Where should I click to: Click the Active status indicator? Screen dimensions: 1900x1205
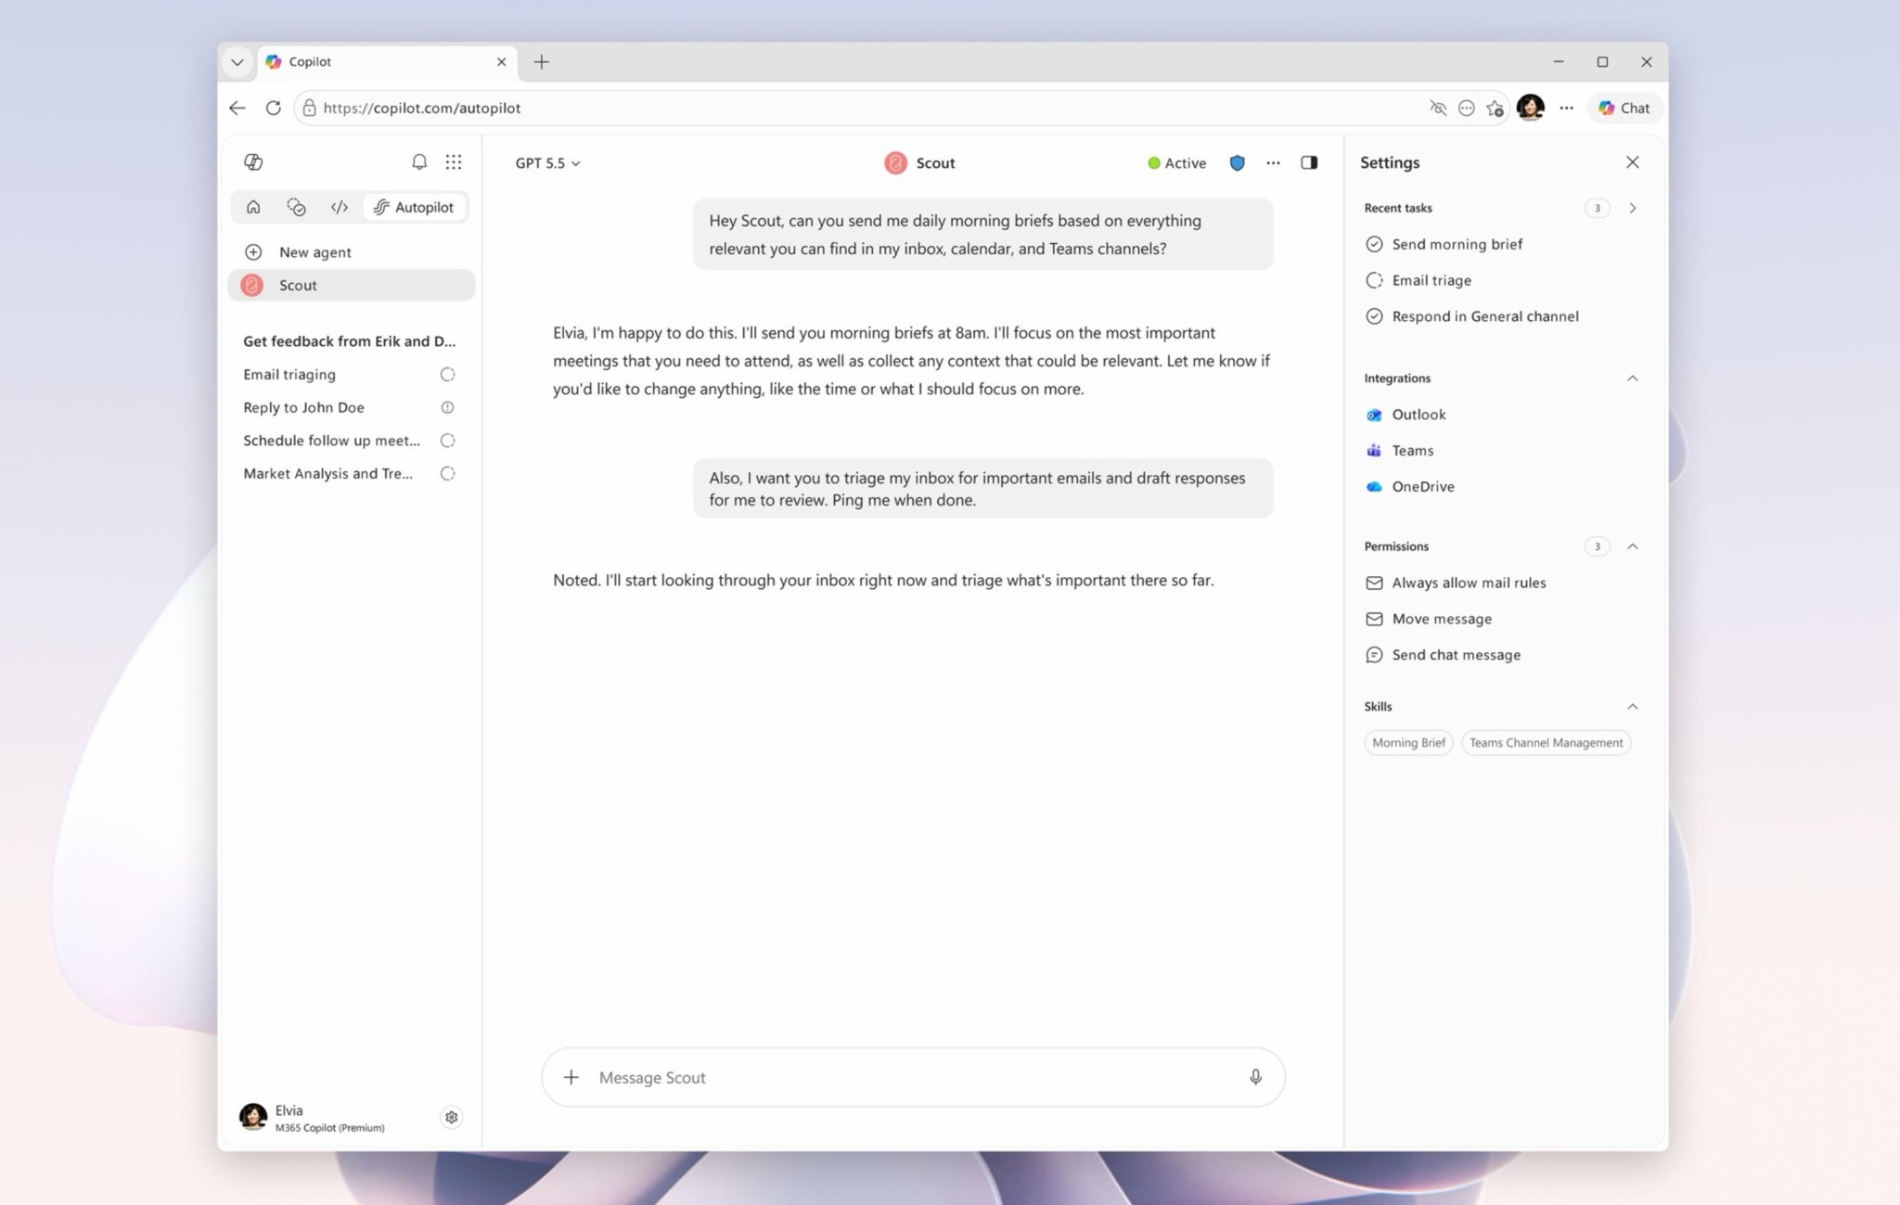click(x=1176, y=163)
